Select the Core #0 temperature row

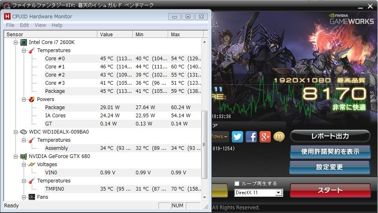click(x=123, y=59)
